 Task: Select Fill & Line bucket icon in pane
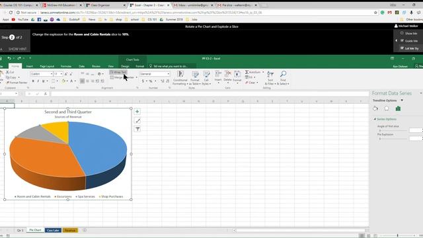tap(375, 108)
